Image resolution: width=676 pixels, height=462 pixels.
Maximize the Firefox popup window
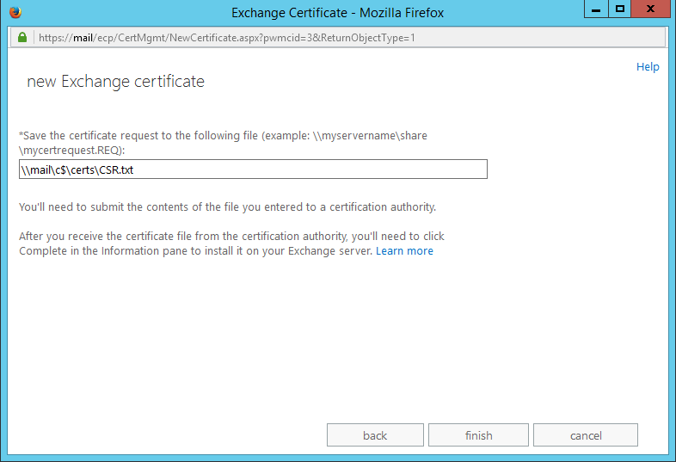619,9
